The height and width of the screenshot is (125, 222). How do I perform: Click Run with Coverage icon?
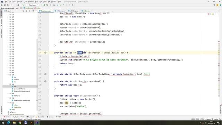[x=47, y=5]
